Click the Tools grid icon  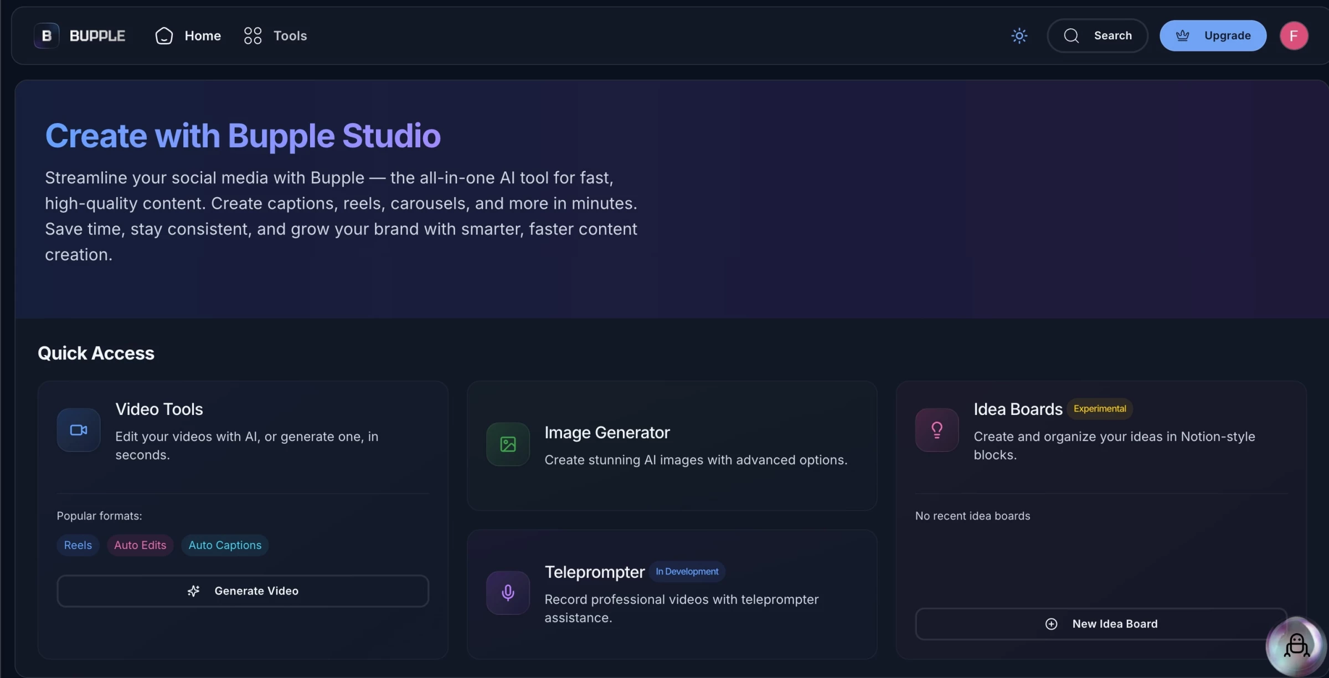pyautogui.click(x=253, y=35)
